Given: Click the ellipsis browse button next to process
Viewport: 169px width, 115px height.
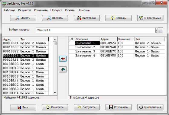Looking at the screenshot, I should click(x=160, y=30).
